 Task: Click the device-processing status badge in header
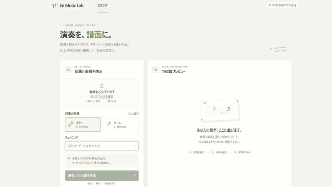283,5
